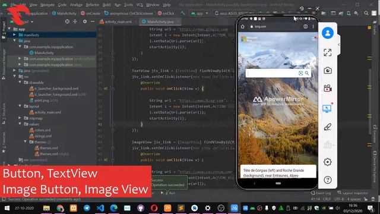Open ApowerMirror account profile icon
The height and width of the screenshot is (214, 380).
(x=328, y=33)
